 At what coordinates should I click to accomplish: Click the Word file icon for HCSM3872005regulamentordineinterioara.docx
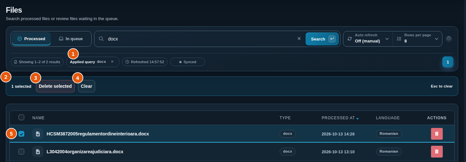coord(38,134)
